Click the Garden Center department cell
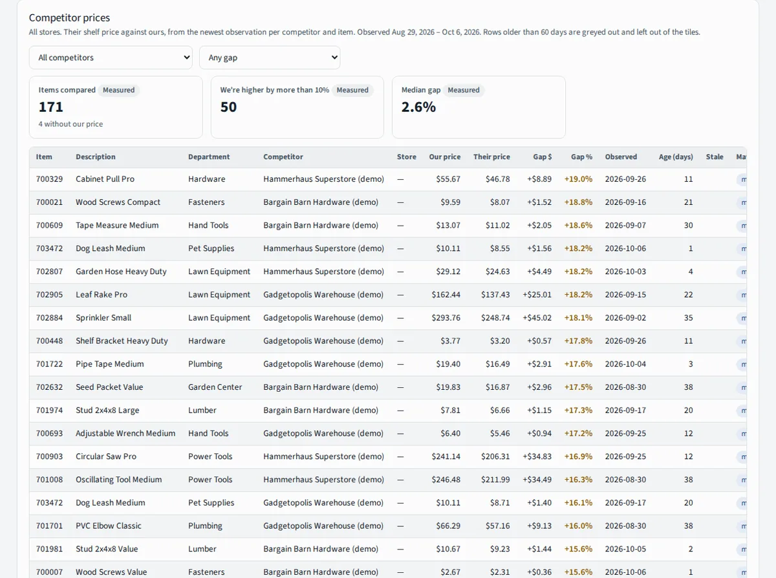The height and width of the screenshot is (578, 776). click(x=215, y=387)
